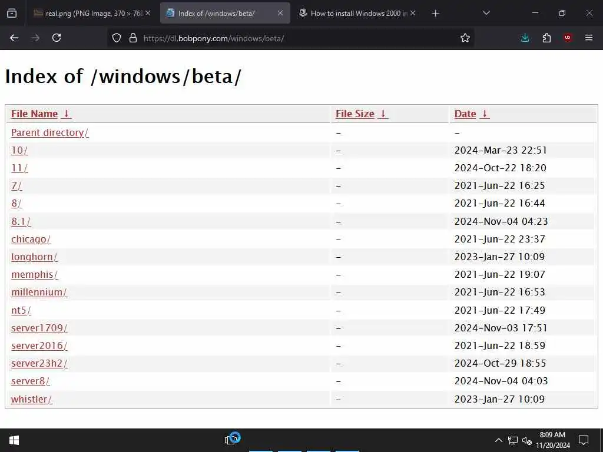Open the network status tray icon

tap(513, 440)
